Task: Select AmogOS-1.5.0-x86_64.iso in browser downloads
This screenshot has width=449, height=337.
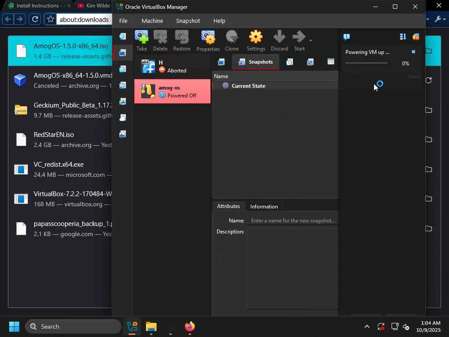Action: point(60,51)
